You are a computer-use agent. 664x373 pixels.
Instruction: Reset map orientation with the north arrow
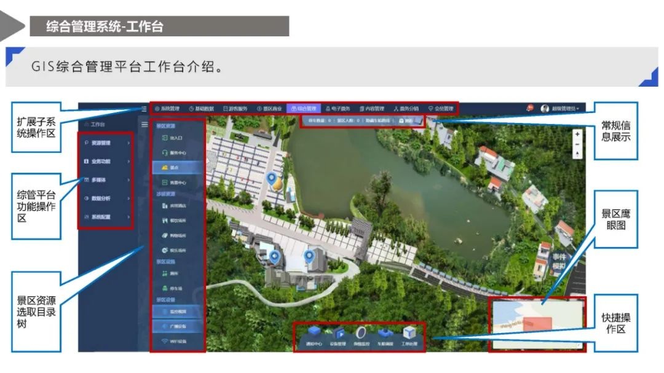(x=577, y=154)
